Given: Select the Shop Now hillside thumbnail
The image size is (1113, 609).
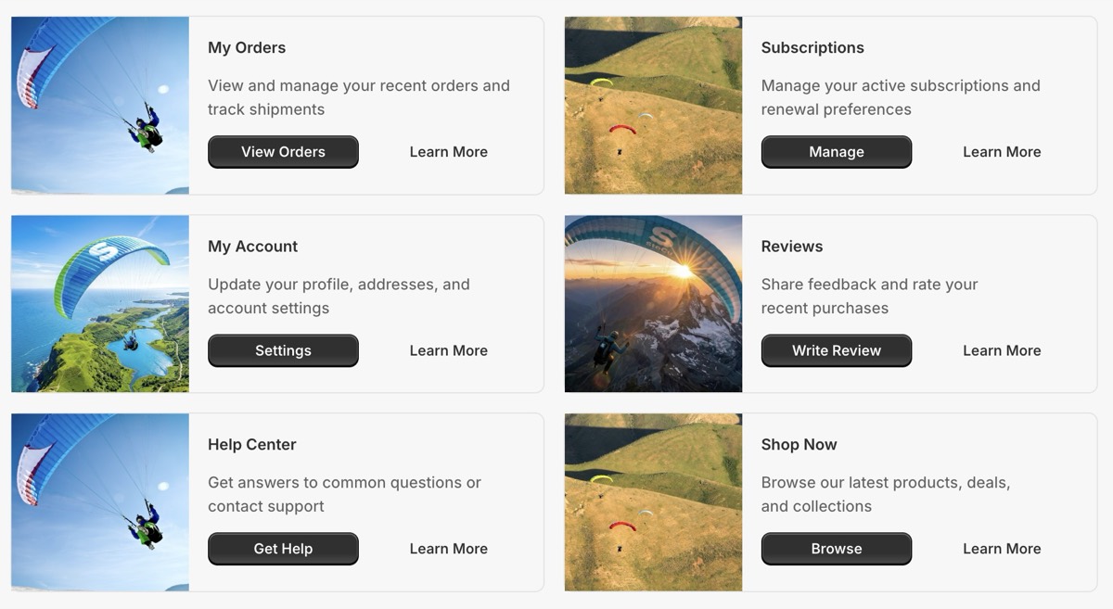Looking at the screenshot, I should tap(653, 502).
